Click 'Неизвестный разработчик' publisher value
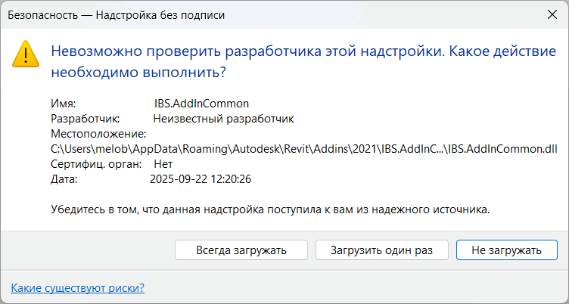 coord(223,119)
